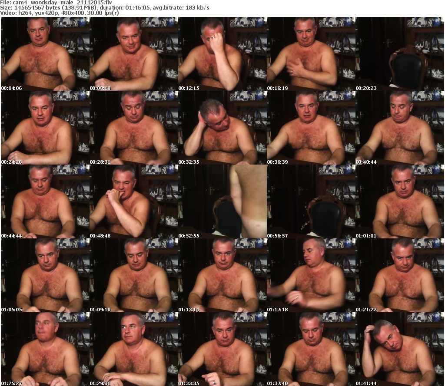
Task: Select the thumbnail stamped 01:33:35
Action: (x=222, y=349)
